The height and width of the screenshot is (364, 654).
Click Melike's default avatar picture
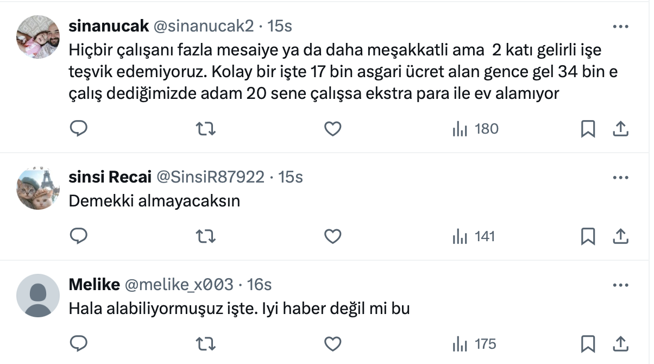pyautogui.click(x=38, y=295)
